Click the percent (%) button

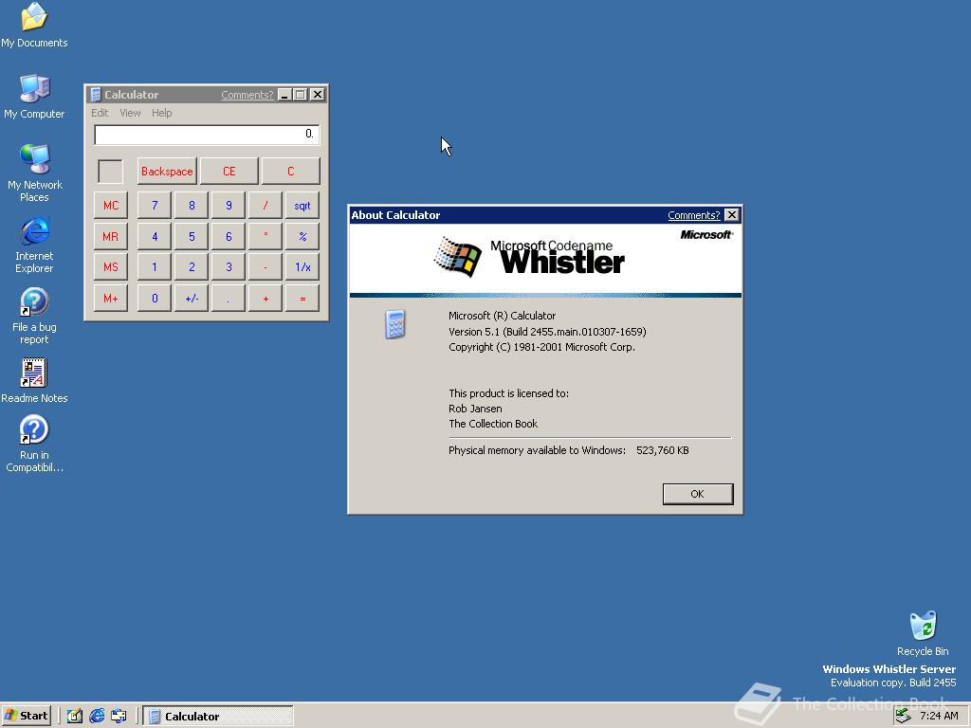coord(302,236)
